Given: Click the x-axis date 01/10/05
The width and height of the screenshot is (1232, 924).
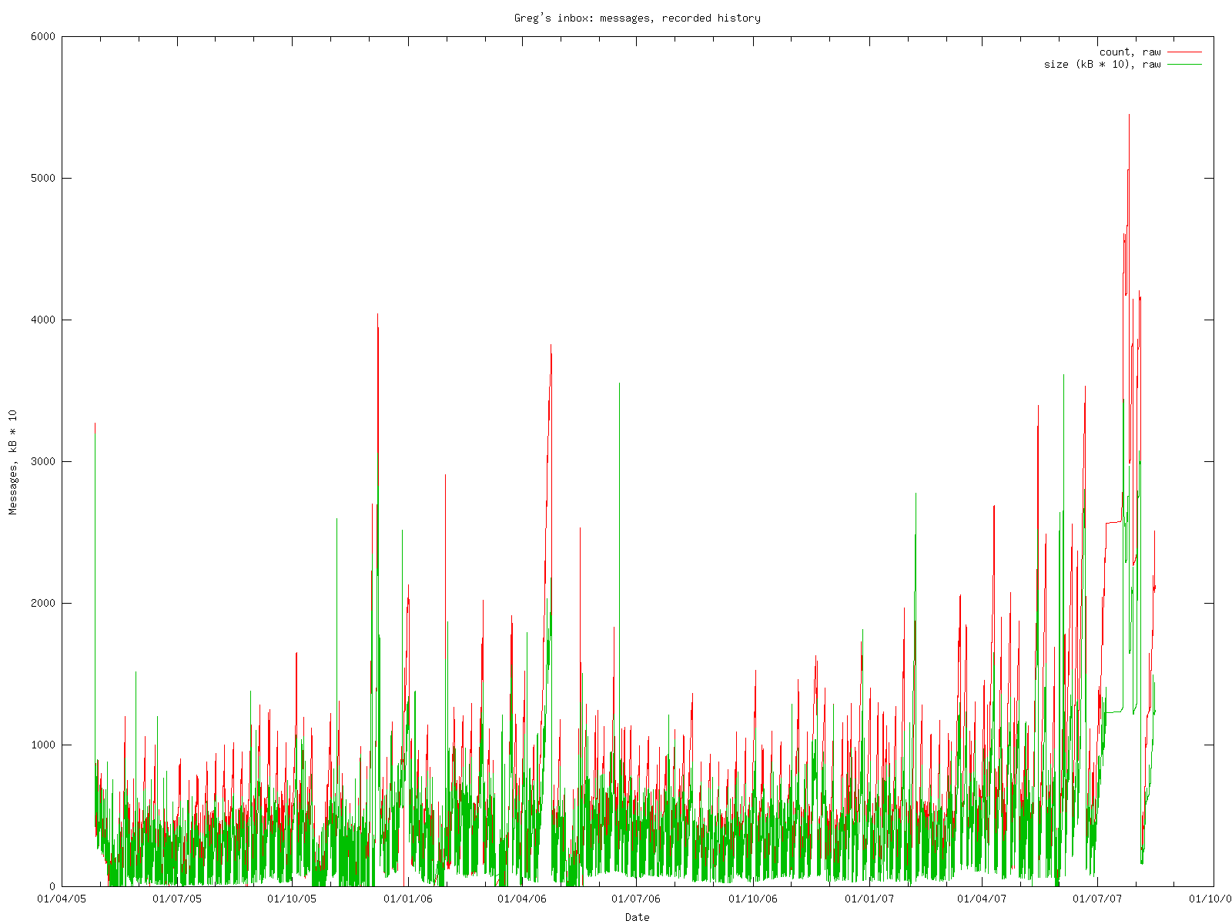Looking at the screenshot, I should coord(292,899).
